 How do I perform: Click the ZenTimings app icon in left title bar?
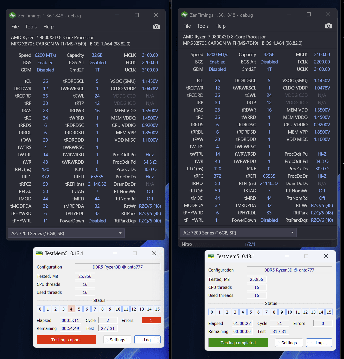pyautogui.click(x=12, y=15)
